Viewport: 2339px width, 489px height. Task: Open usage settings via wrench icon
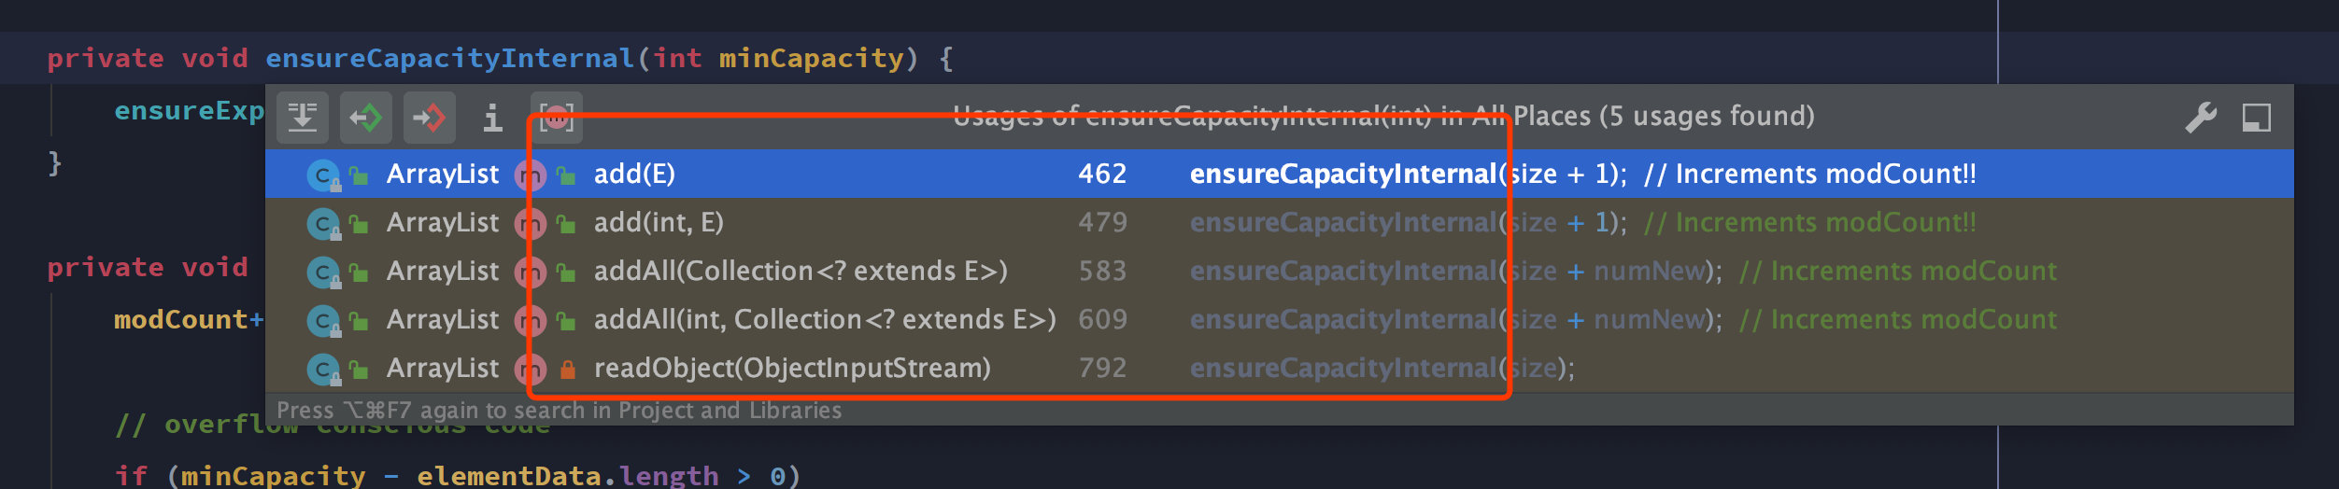2200,118
